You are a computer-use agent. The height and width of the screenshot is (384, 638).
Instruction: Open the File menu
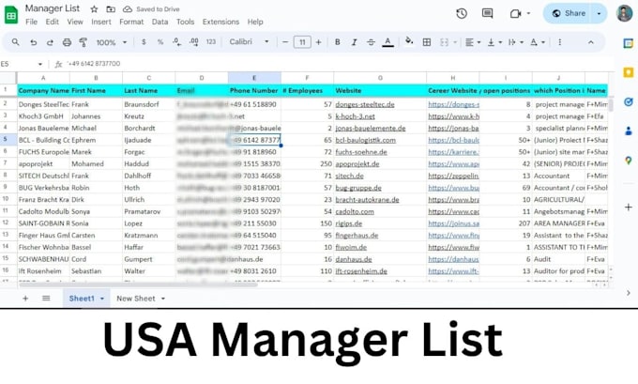tap(31, 22)
